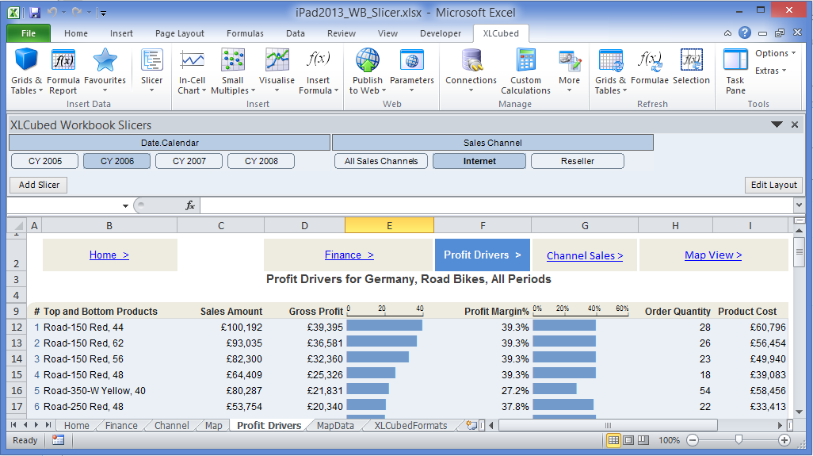Click the macro record icon in status bar
The image size is (813, 456).
coord(58,440)
